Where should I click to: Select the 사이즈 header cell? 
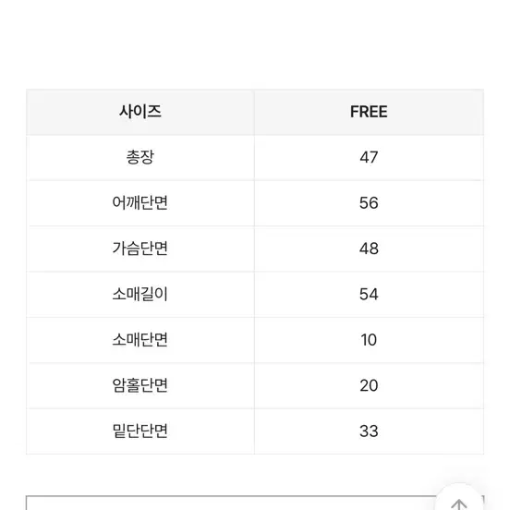(x=140, y=112)
